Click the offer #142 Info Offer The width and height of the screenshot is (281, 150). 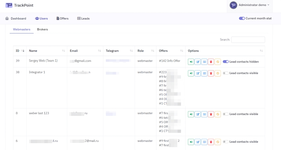click(170, 61)
